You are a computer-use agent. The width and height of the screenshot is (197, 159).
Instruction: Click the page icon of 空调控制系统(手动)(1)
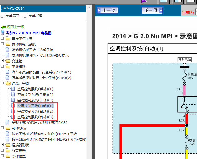(x=13, y=89)
